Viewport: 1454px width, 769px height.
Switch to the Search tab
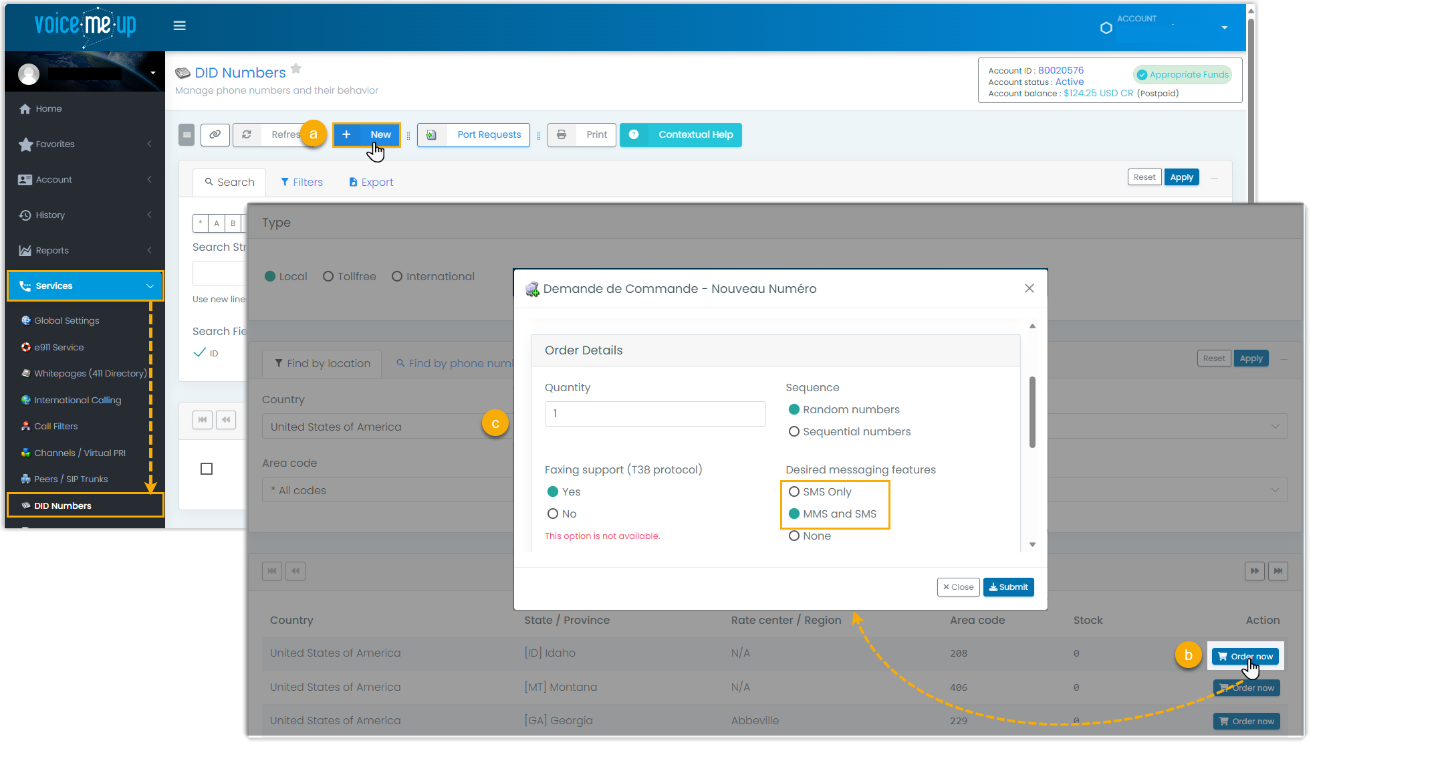[x=229, y=182]
